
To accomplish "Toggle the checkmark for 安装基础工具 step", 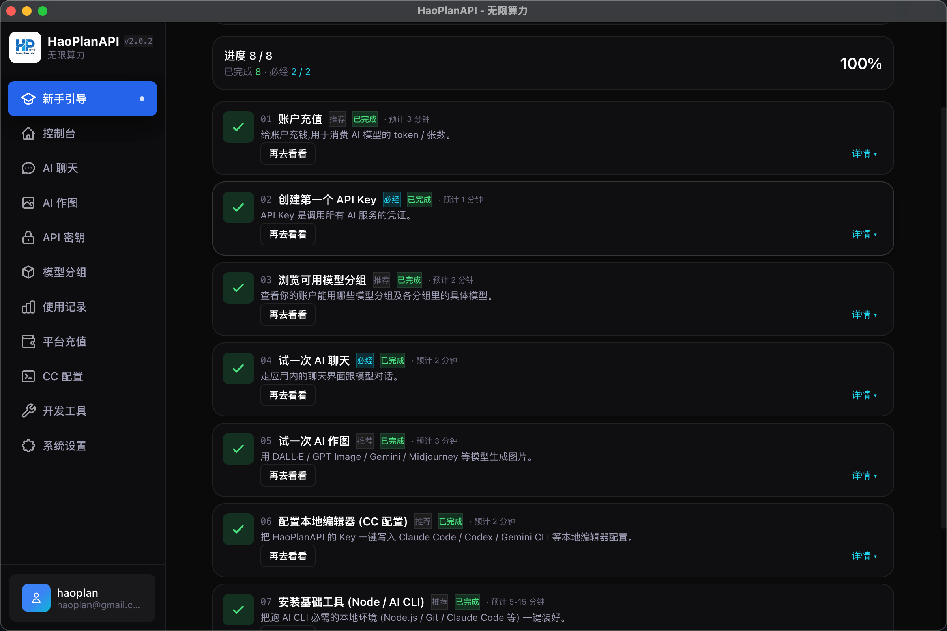I will coord(238,610).
